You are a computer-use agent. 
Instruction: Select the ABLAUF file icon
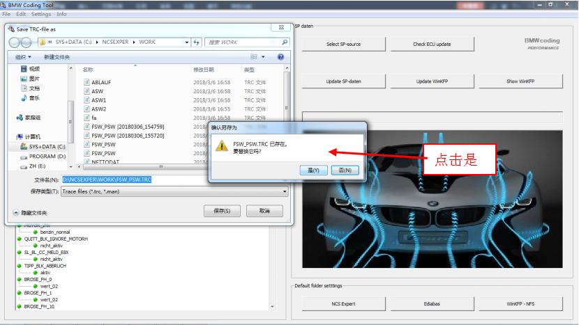(x=87, y=82)
